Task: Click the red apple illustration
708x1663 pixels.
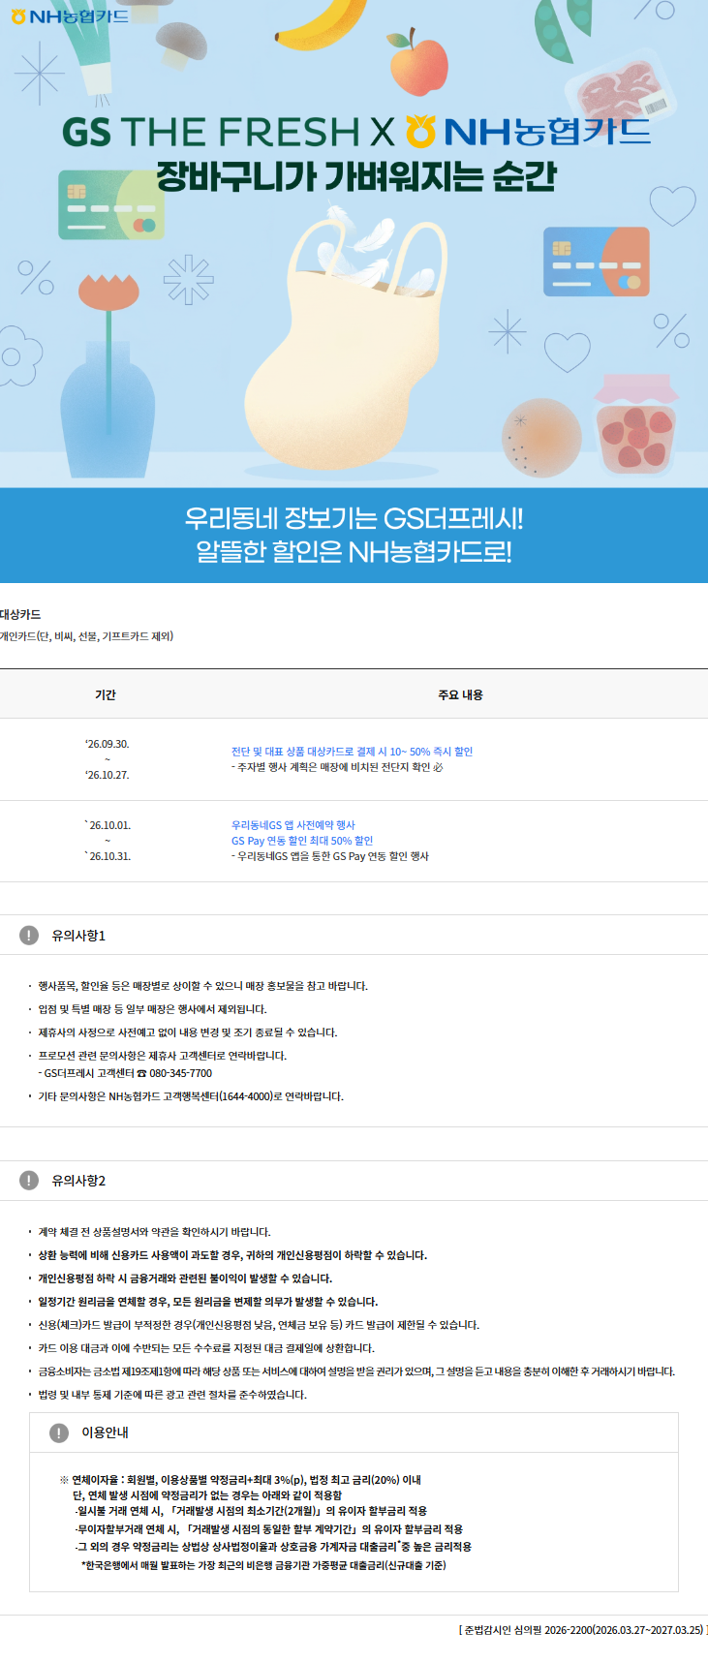Action: tap(418, 63)
